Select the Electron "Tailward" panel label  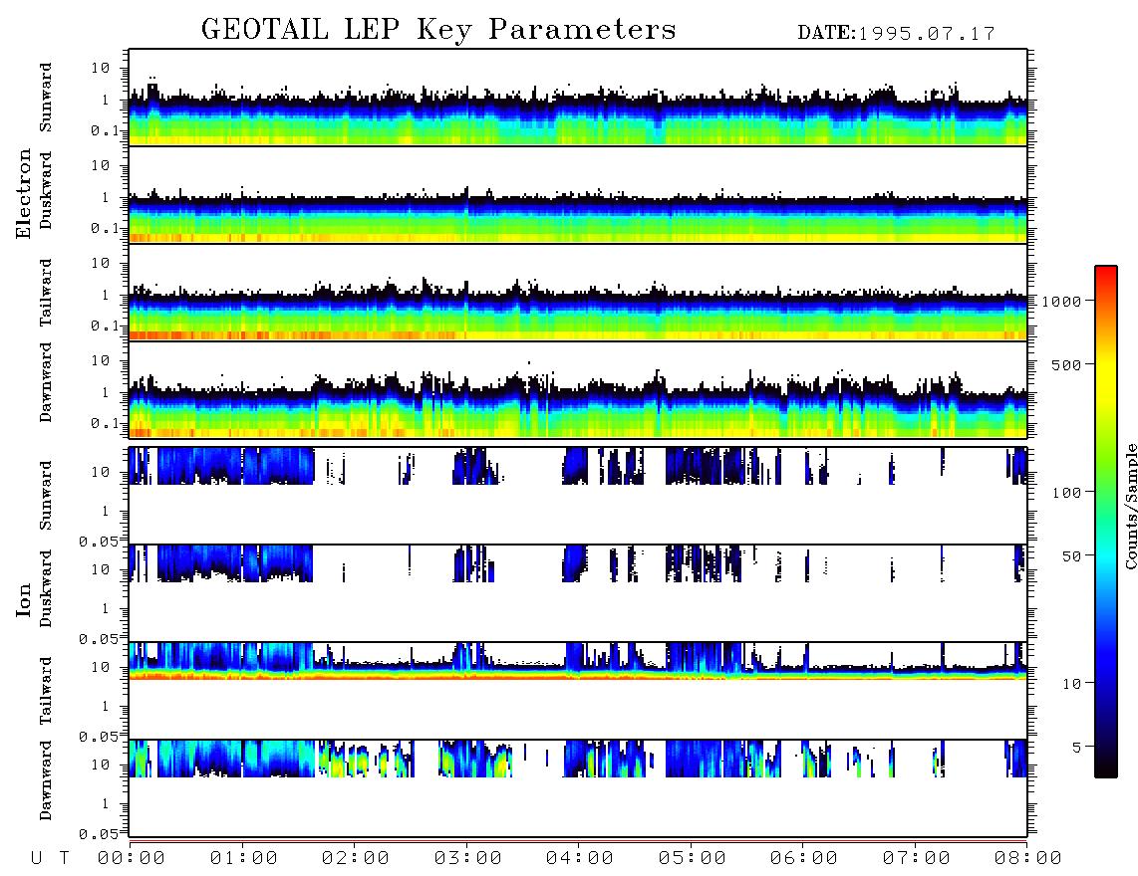45,293
